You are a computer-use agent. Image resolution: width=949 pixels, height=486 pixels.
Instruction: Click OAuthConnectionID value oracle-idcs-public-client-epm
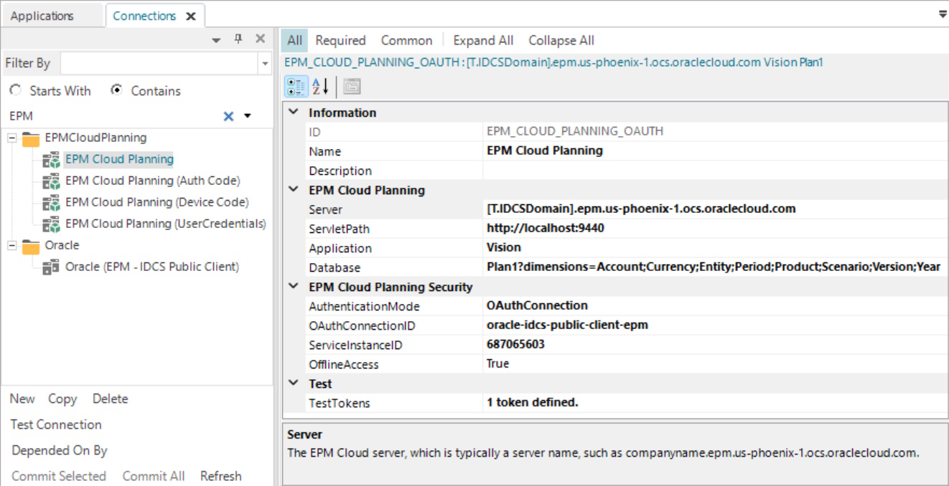point(567,325)
